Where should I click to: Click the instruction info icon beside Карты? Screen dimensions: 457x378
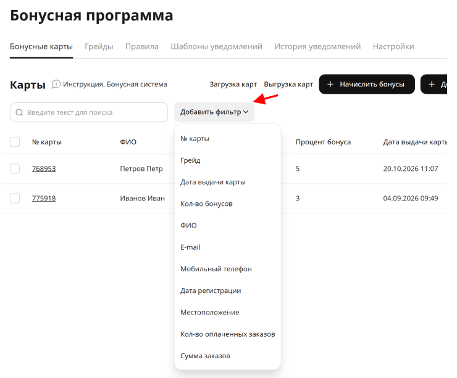[x=56, y=84]
